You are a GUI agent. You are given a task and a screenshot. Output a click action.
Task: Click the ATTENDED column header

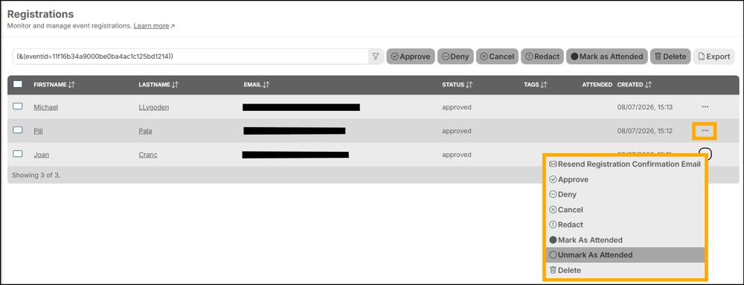597,84
